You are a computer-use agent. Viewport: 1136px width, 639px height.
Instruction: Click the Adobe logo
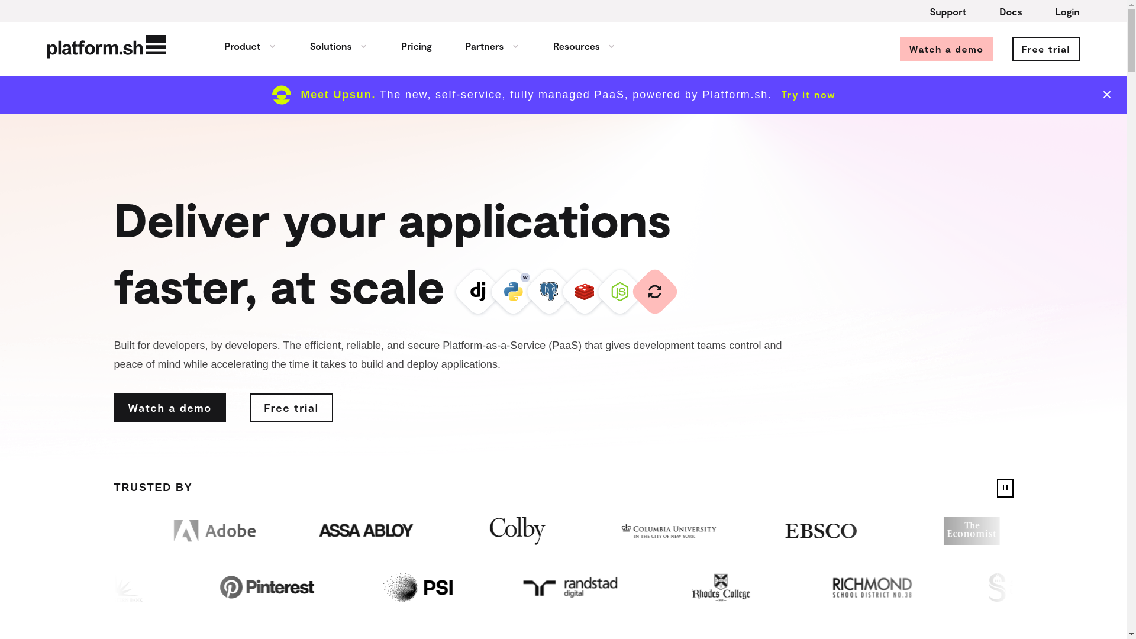(x=215, y=531)
